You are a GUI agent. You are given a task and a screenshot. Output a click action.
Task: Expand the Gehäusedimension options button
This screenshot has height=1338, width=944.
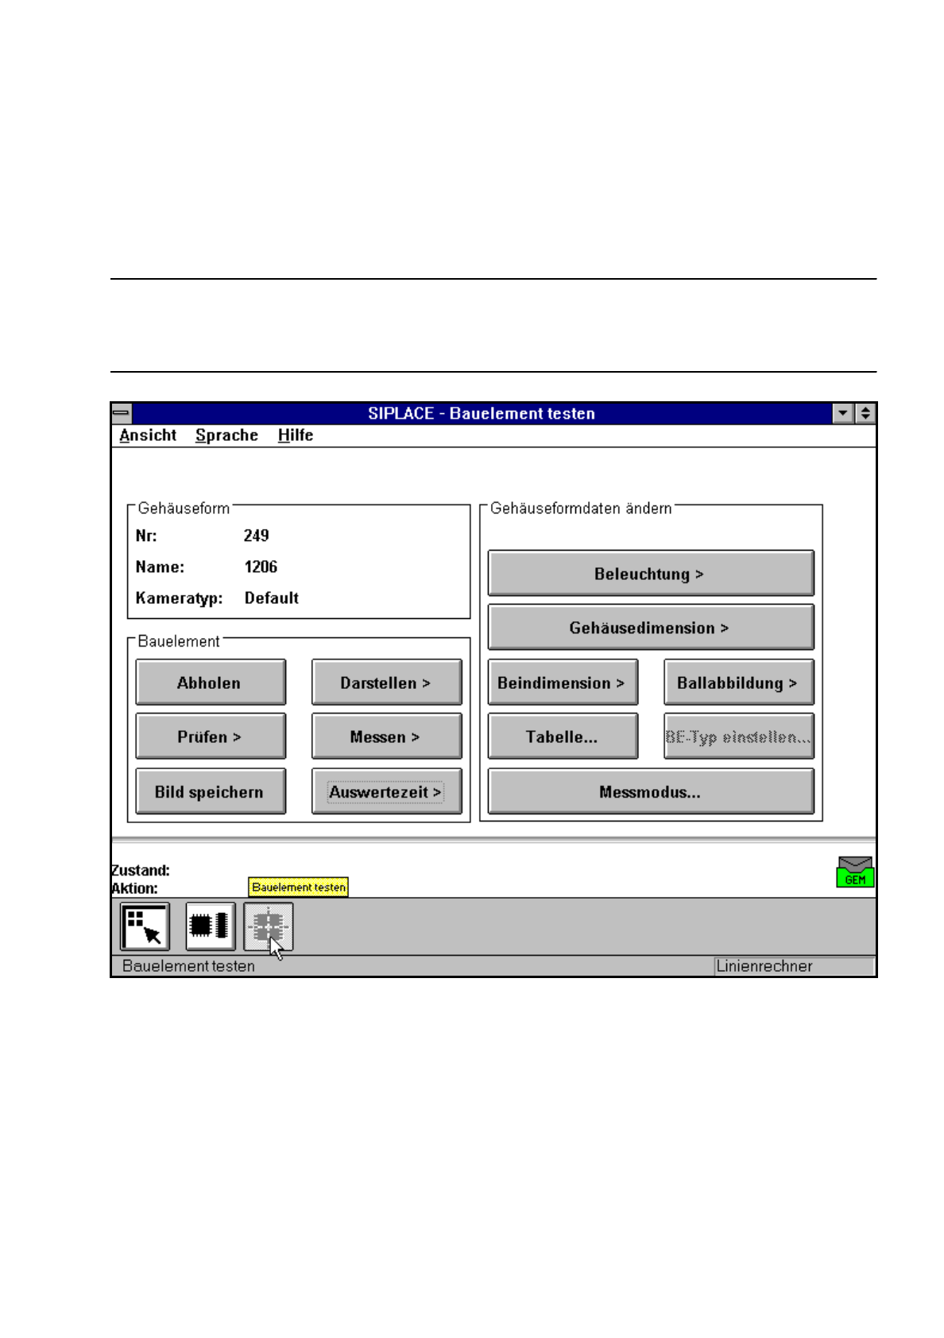click(651, 628)
